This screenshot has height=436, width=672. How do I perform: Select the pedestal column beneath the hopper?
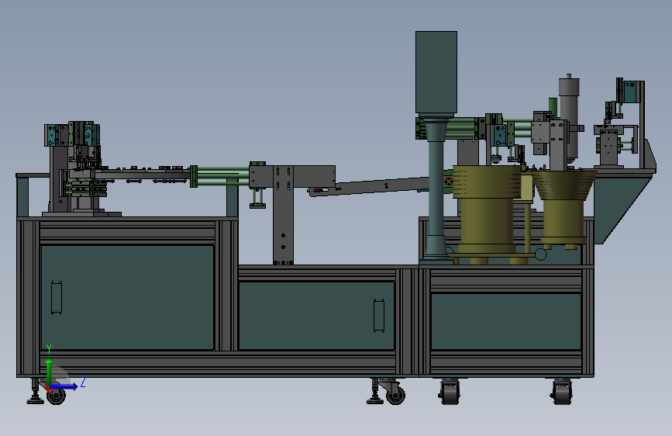[x=436, y=189]
